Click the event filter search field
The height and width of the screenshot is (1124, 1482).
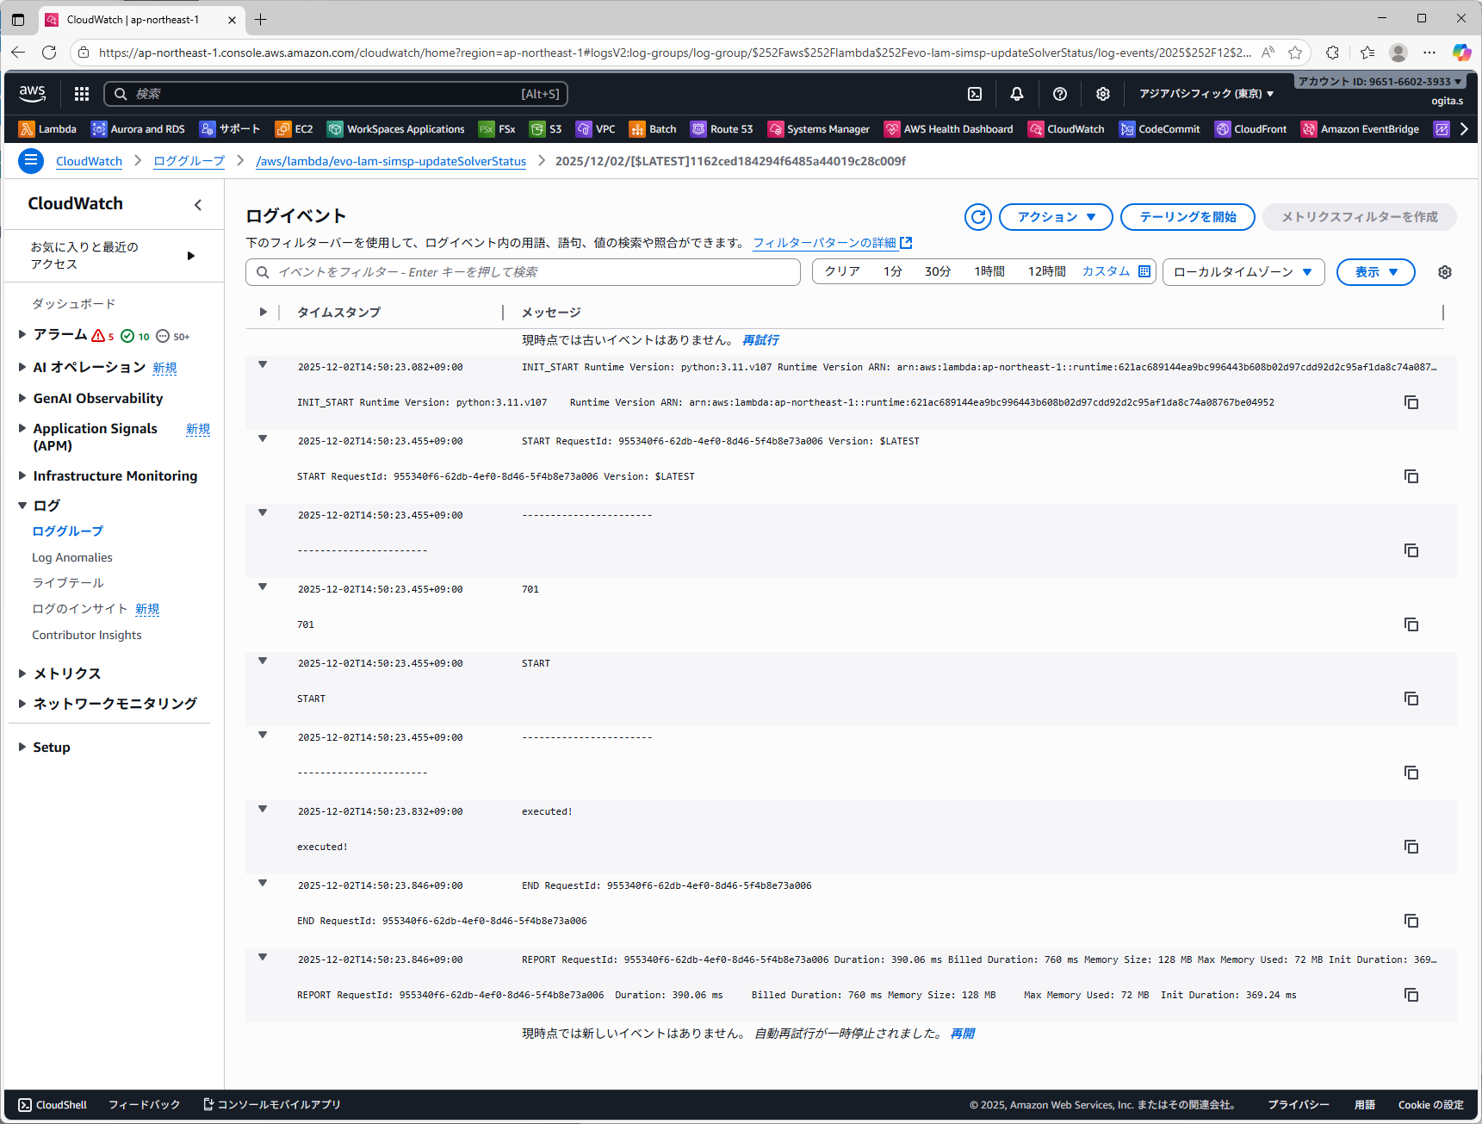click(524, 272)
